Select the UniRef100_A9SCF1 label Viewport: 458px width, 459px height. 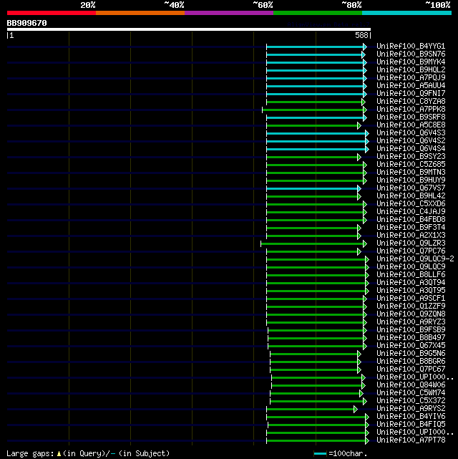point(411,299)
